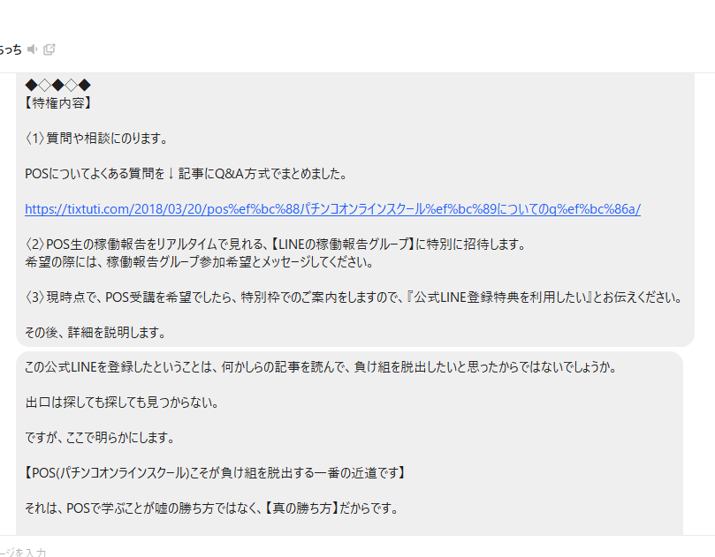Screen dimensions: 715x557
Task: Click the line その後、詳細を説明します。
Action: [x=95, y=333]
